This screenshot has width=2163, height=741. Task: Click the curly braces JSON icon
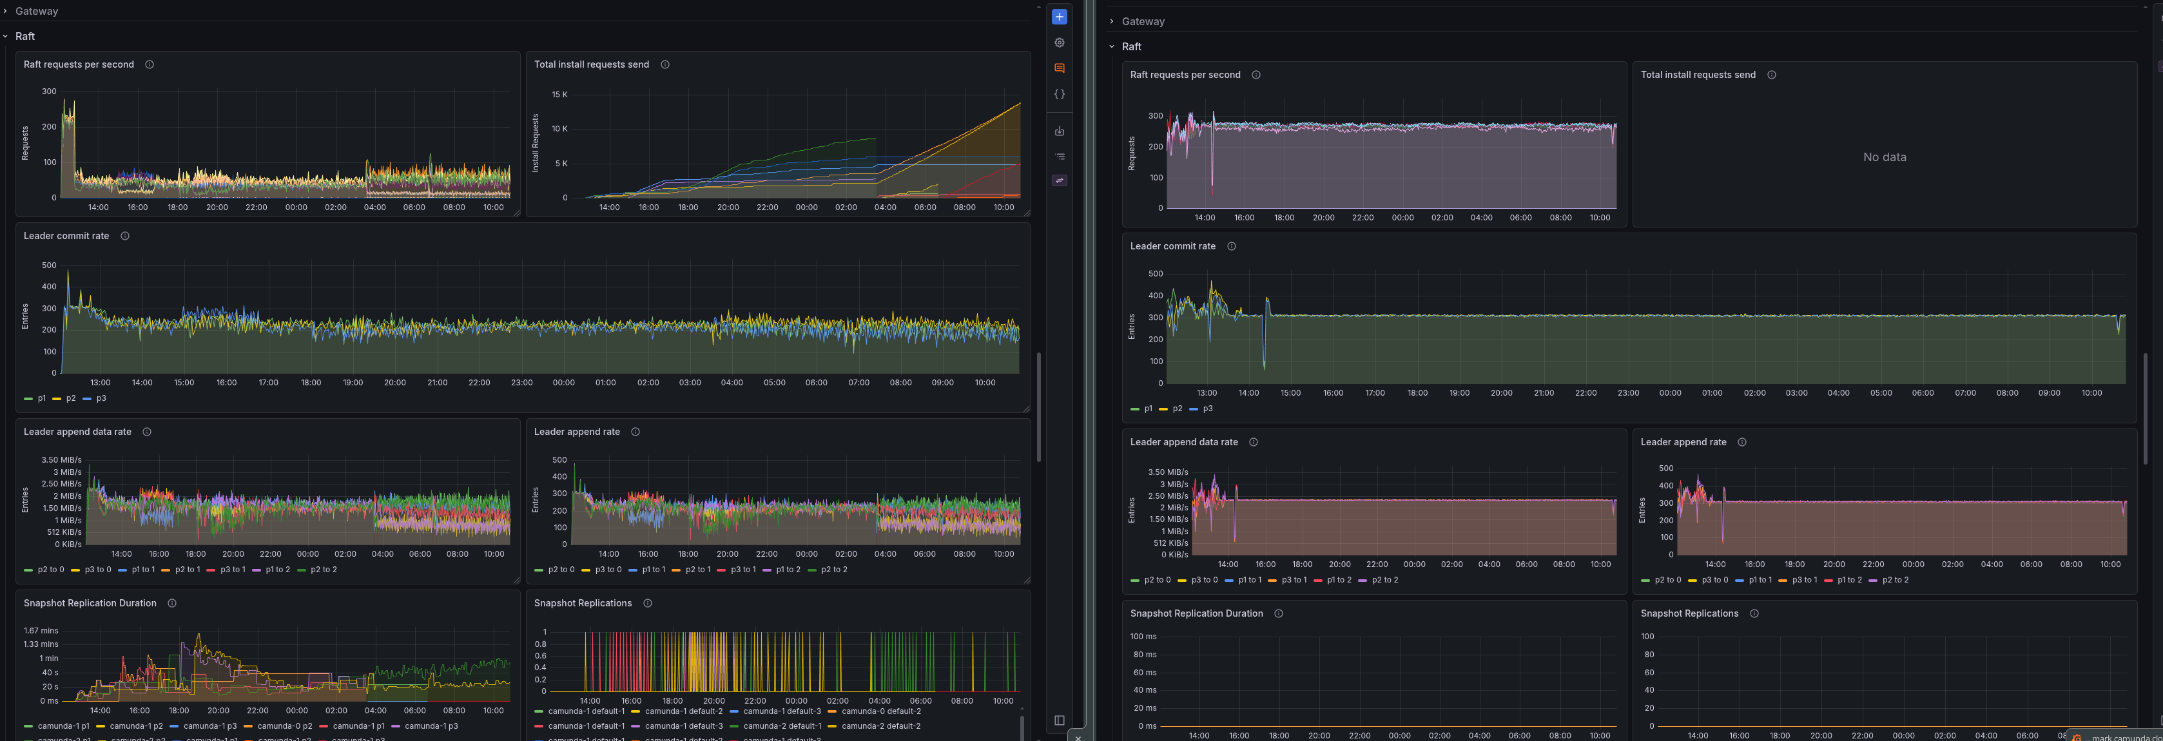1060,94
